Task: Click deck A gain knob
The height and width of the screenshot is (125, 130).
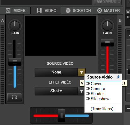Action: [x=15, y=26]
